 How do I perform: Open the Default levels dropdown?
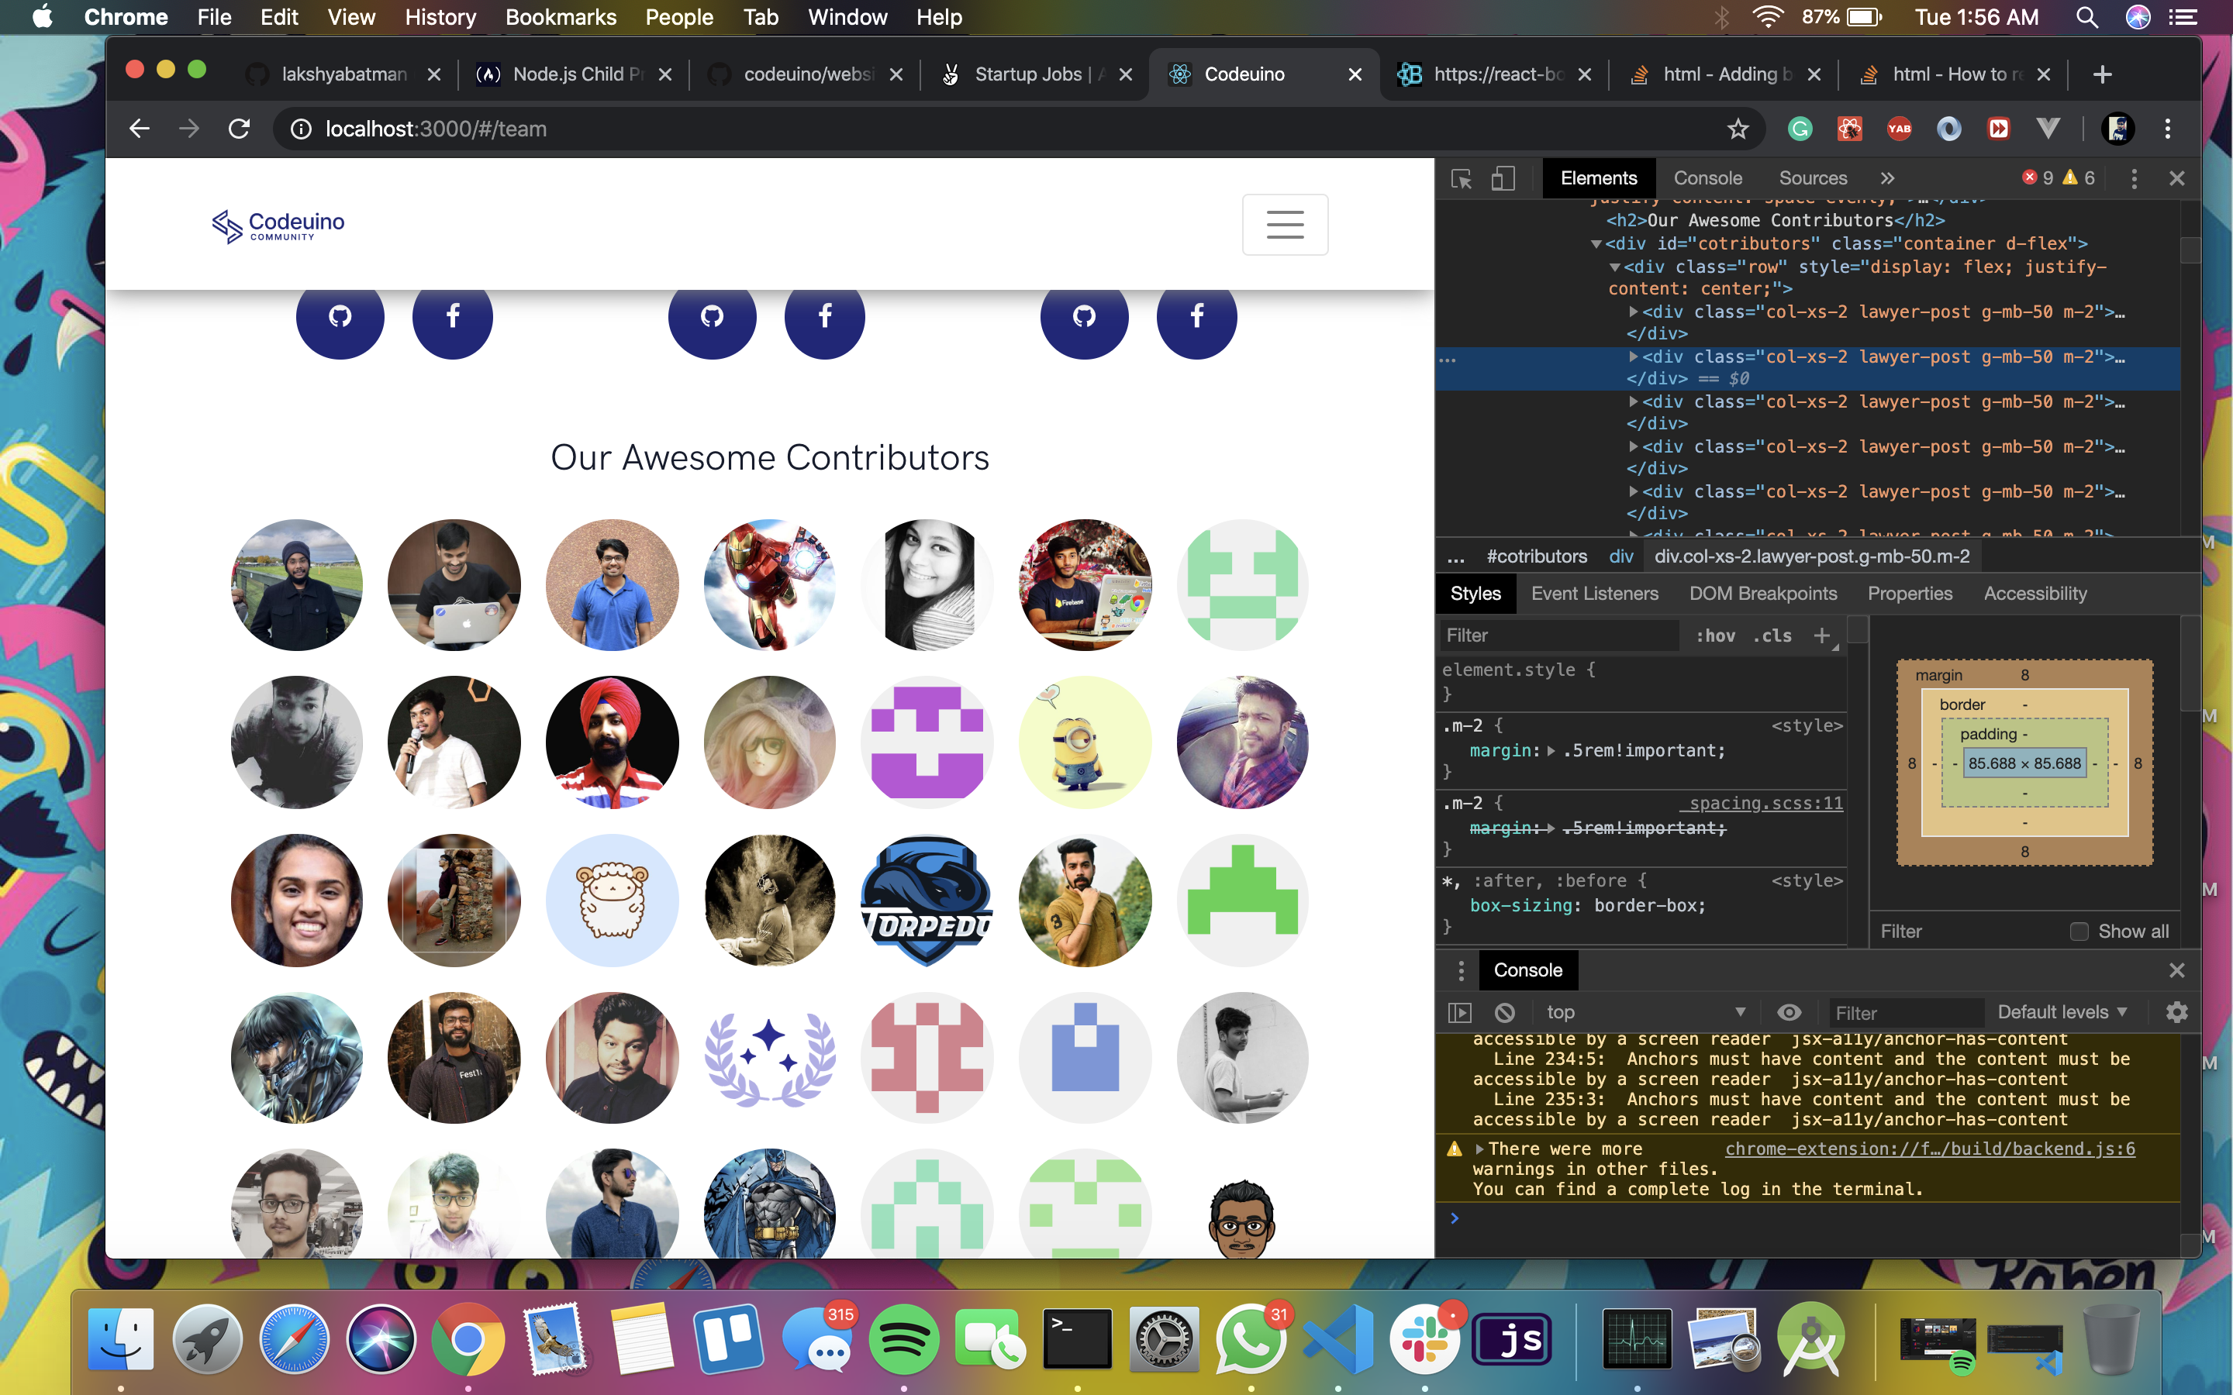coord(2062,1012)
